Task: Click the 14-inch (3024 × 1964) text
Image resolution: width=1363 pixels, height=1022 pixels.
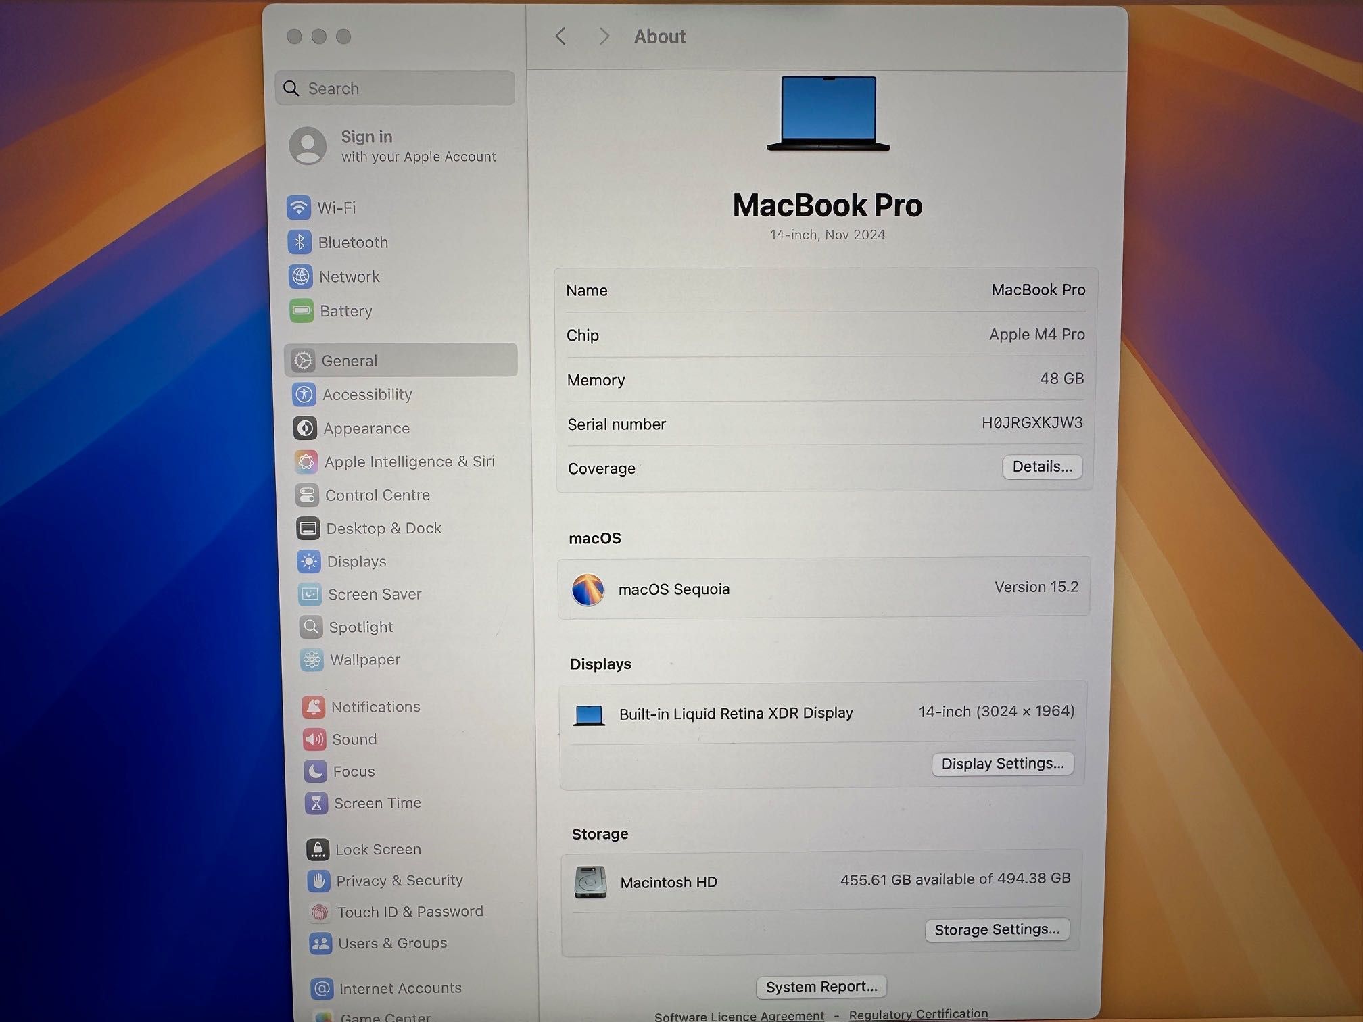Action: [x=997, y=711]
